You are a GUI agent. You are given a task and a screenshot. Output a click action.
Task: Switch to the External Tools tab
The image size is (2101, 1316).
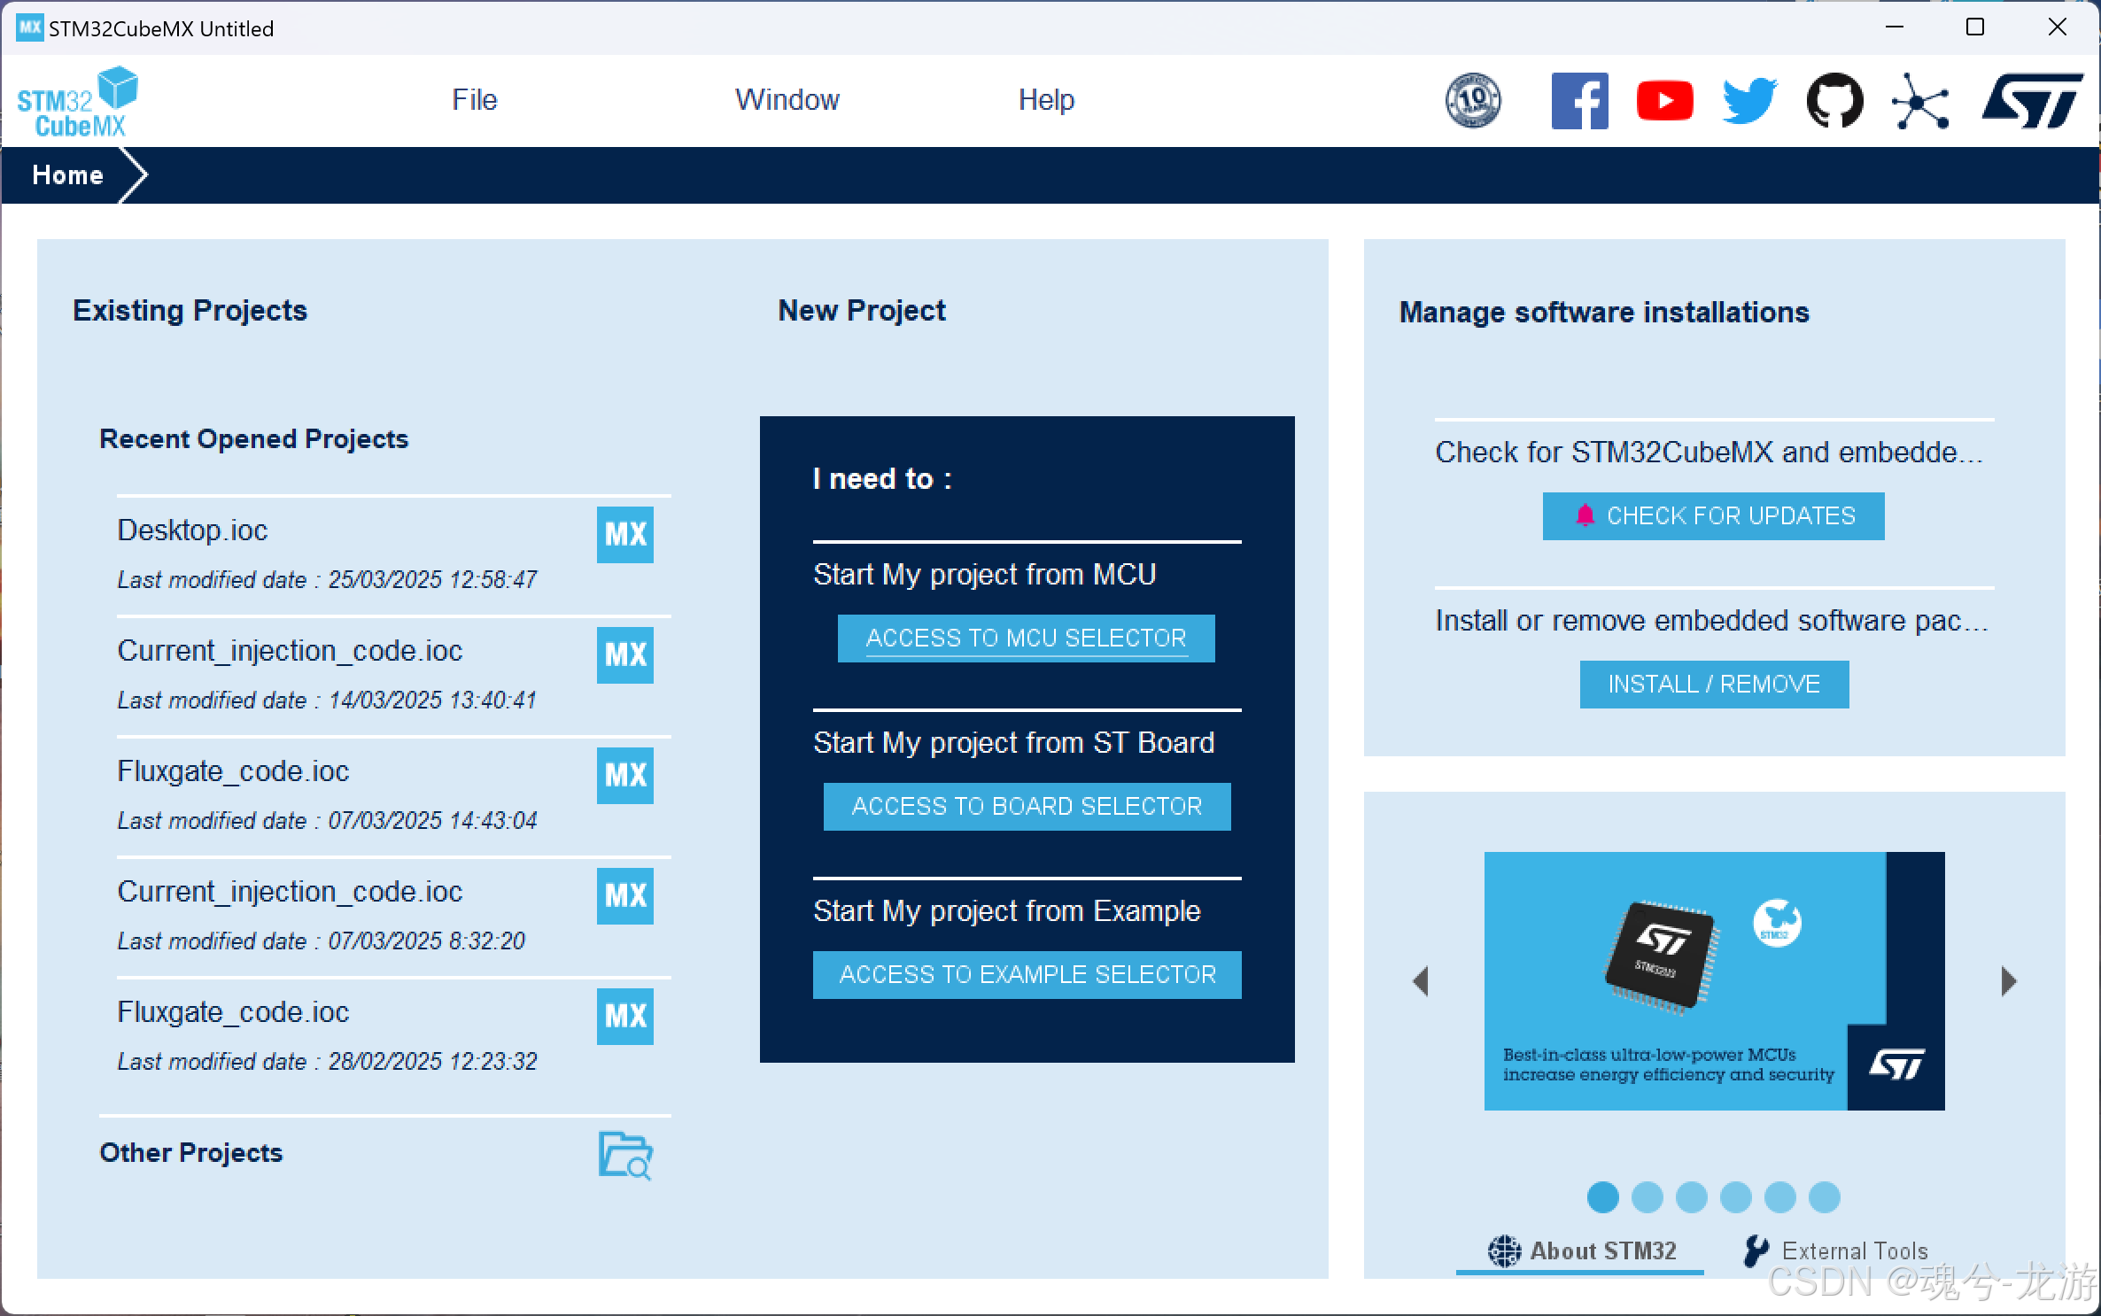click(x=1835, y=1250)
